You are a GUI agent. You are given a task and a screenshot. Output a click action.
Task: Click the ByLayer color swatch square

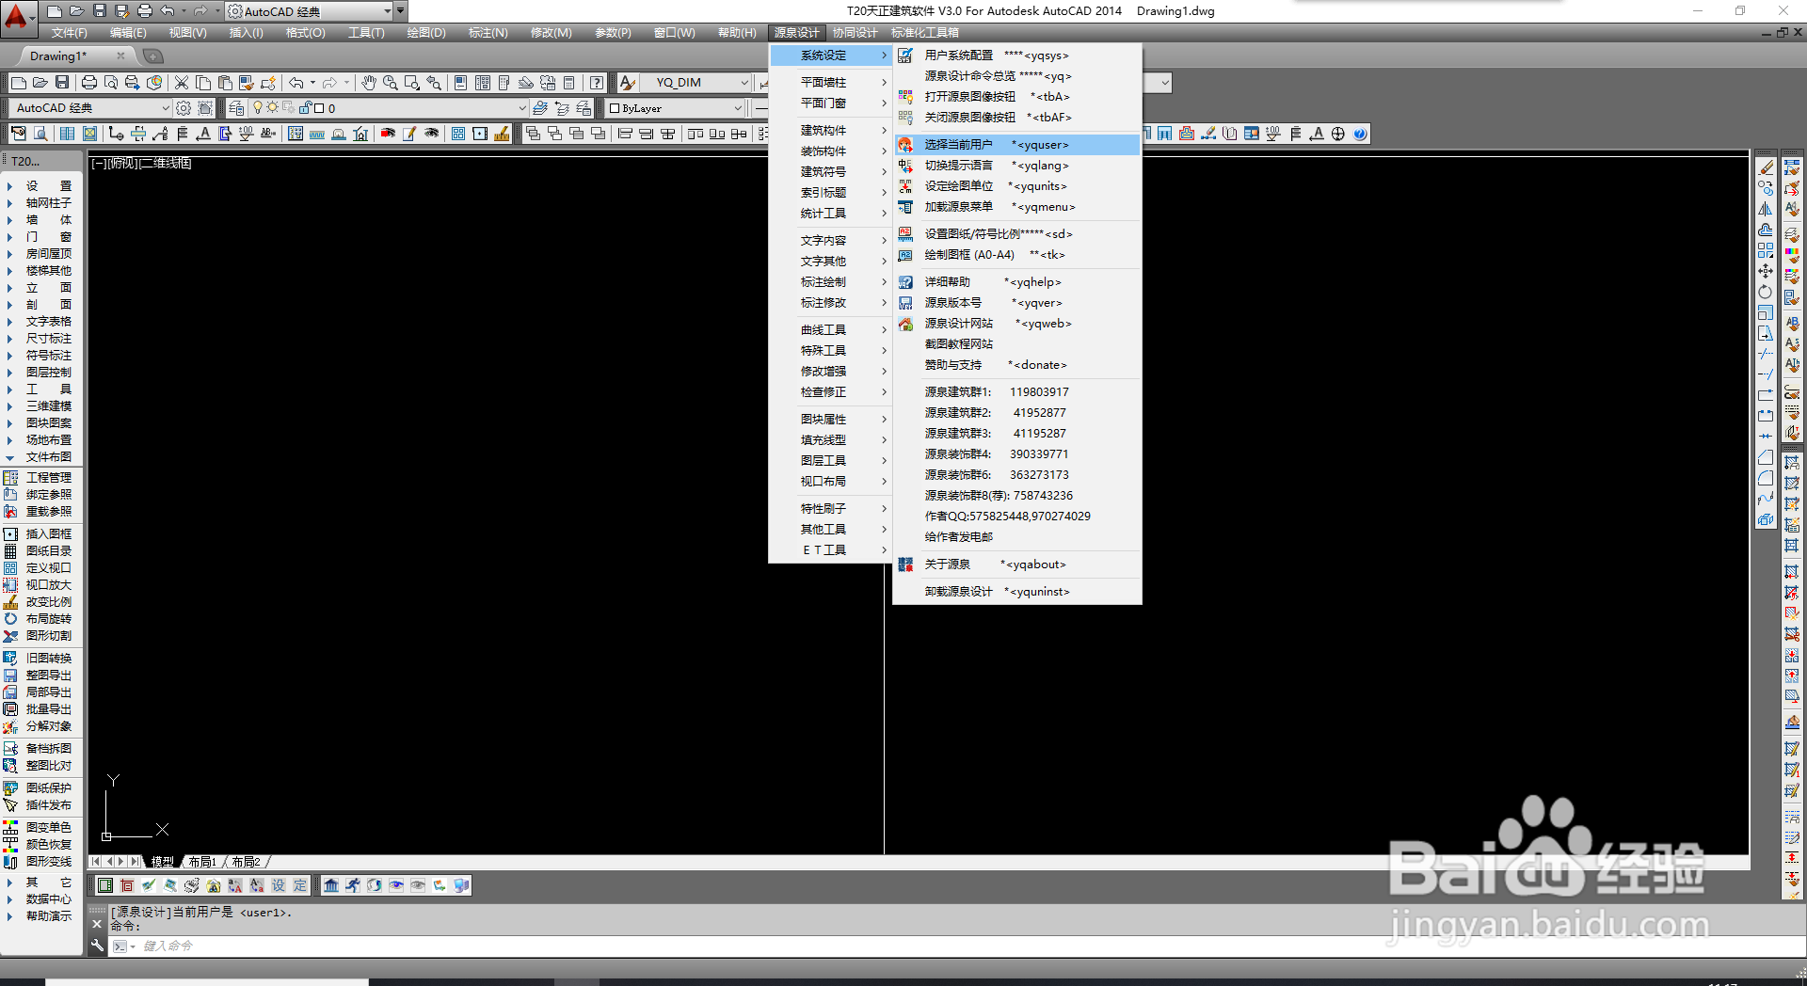click(x=615, y=108)
